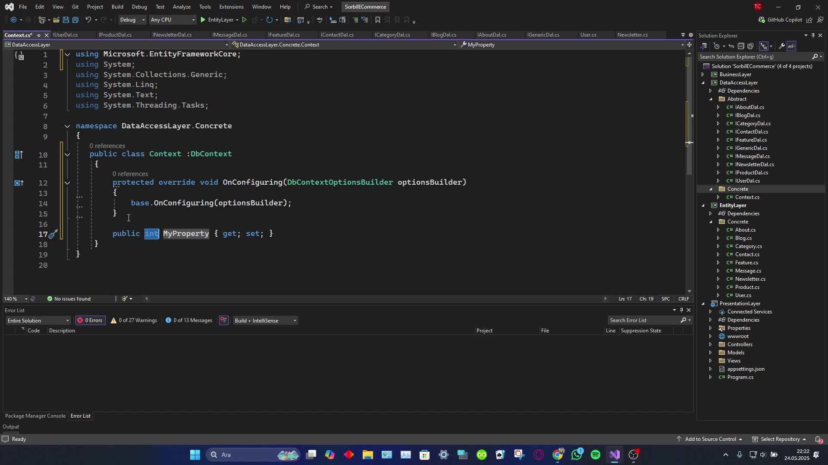The height and width of the screenshot is (465, 828).
Task: Click the Search Solution Explorer input field
Action: (755, 57)
